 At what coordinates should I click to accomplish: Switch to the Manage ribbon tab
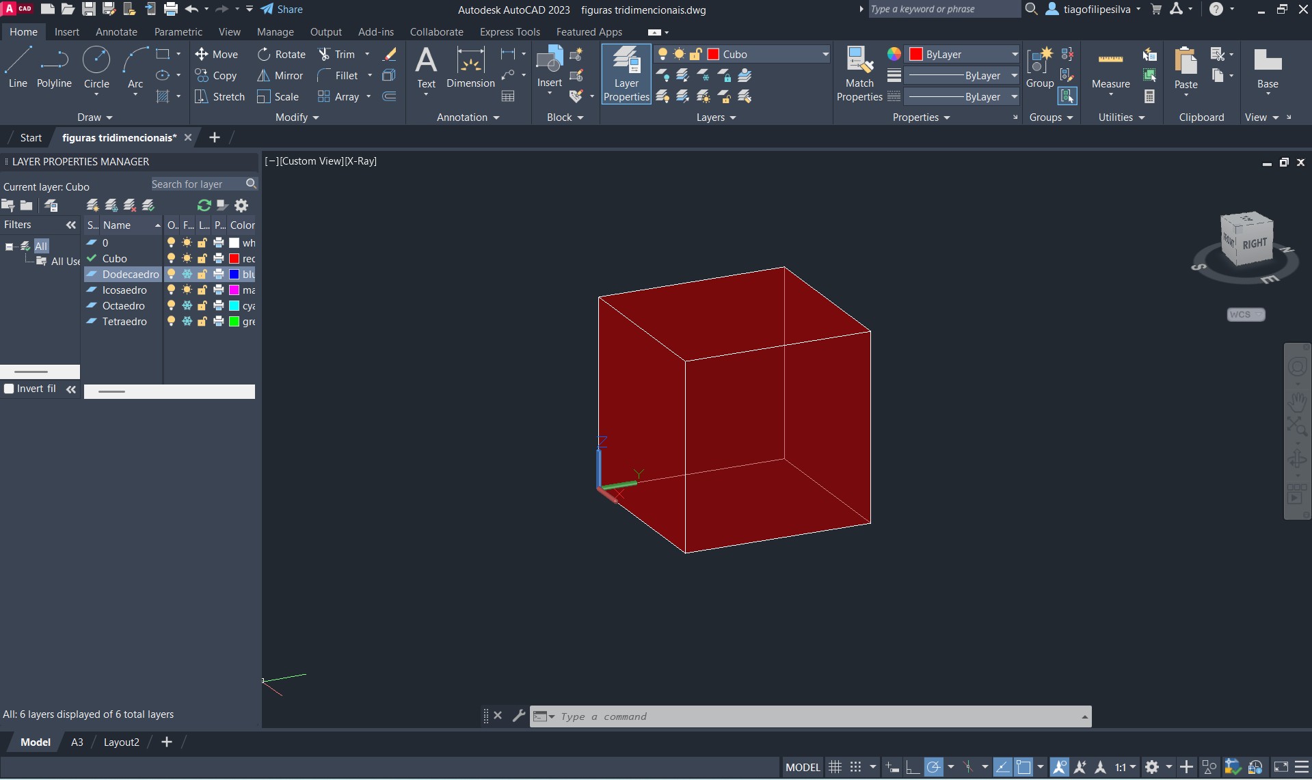click(x=276, y=32)
